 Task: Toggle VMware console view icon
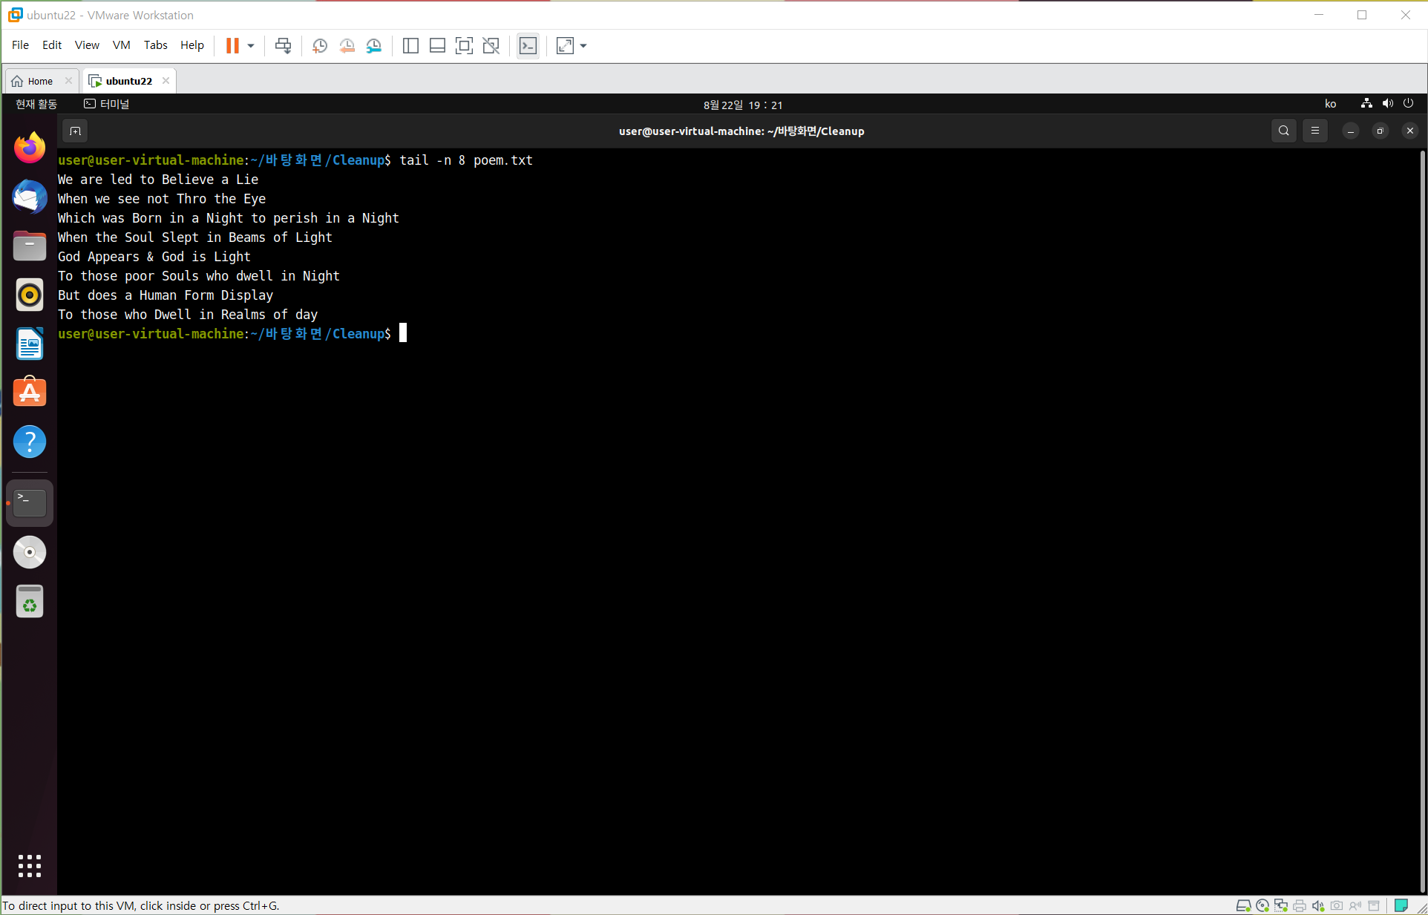(528, 46)
